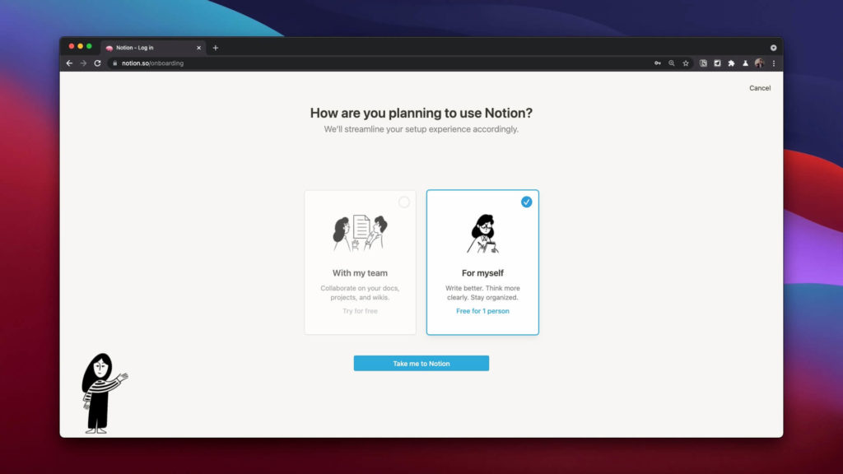Click the How are you planning heading
The image size is (843, 474).
pyautogui.click(x=421, y=113)
